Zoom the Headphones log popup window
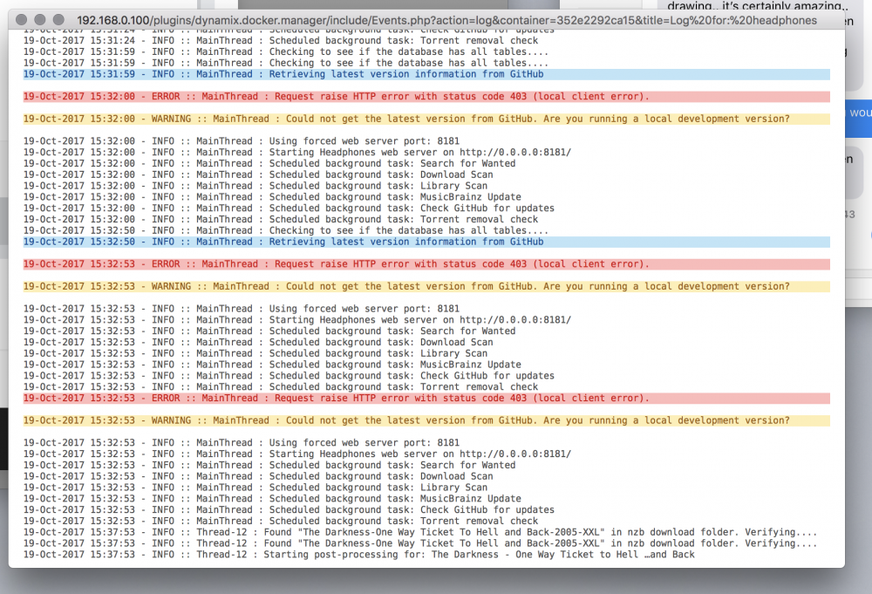The height and width of the screenshot is (594, 872). [58, 20]
